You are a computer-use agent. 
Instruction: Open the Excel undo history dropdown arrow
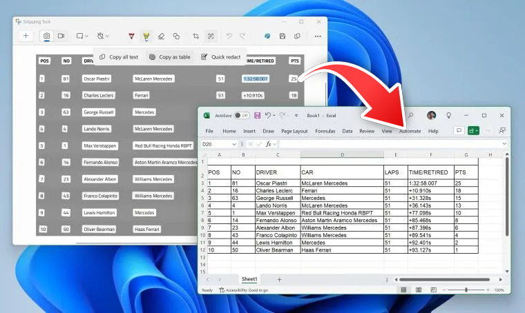[x=274, y=116]
